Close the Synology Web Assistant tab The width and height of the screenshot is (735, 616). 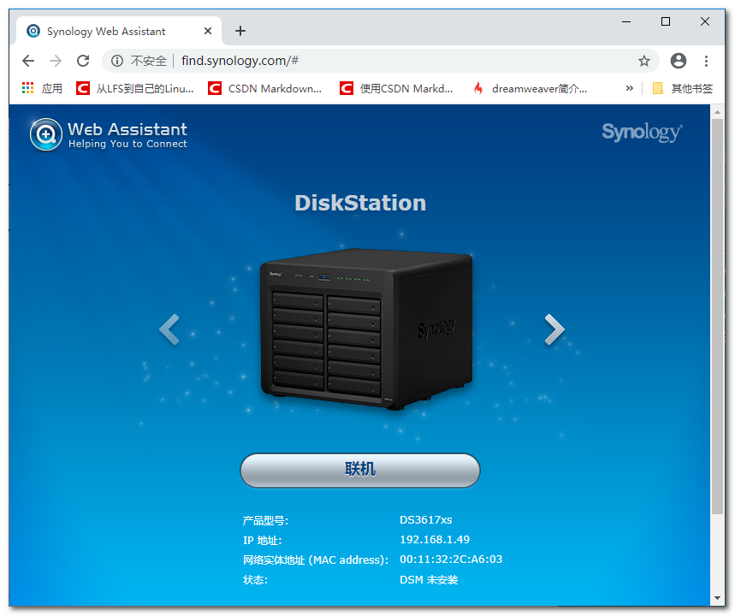tap(208, 31)
